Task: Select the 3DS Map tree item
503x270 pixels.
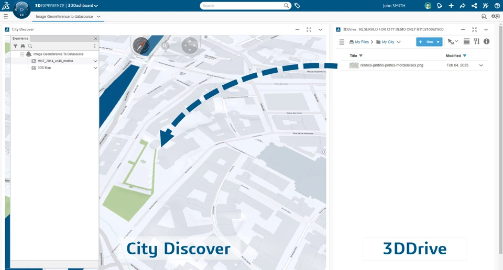Action: pyautogui.click(x=44, y=68)
